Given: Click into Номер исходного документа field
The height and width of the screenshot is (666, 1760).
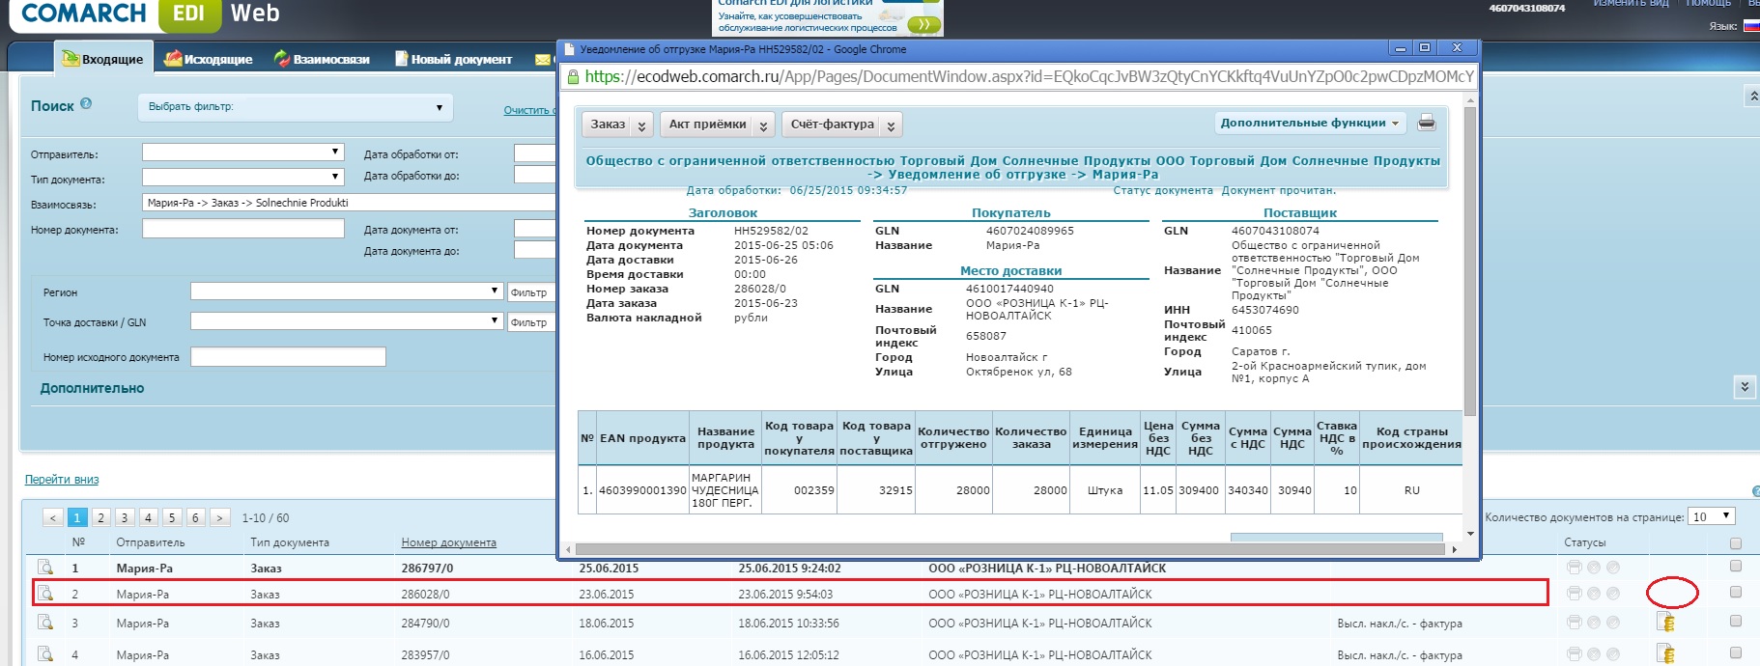Looking at the screenshot, I should [x=288, y=357].
